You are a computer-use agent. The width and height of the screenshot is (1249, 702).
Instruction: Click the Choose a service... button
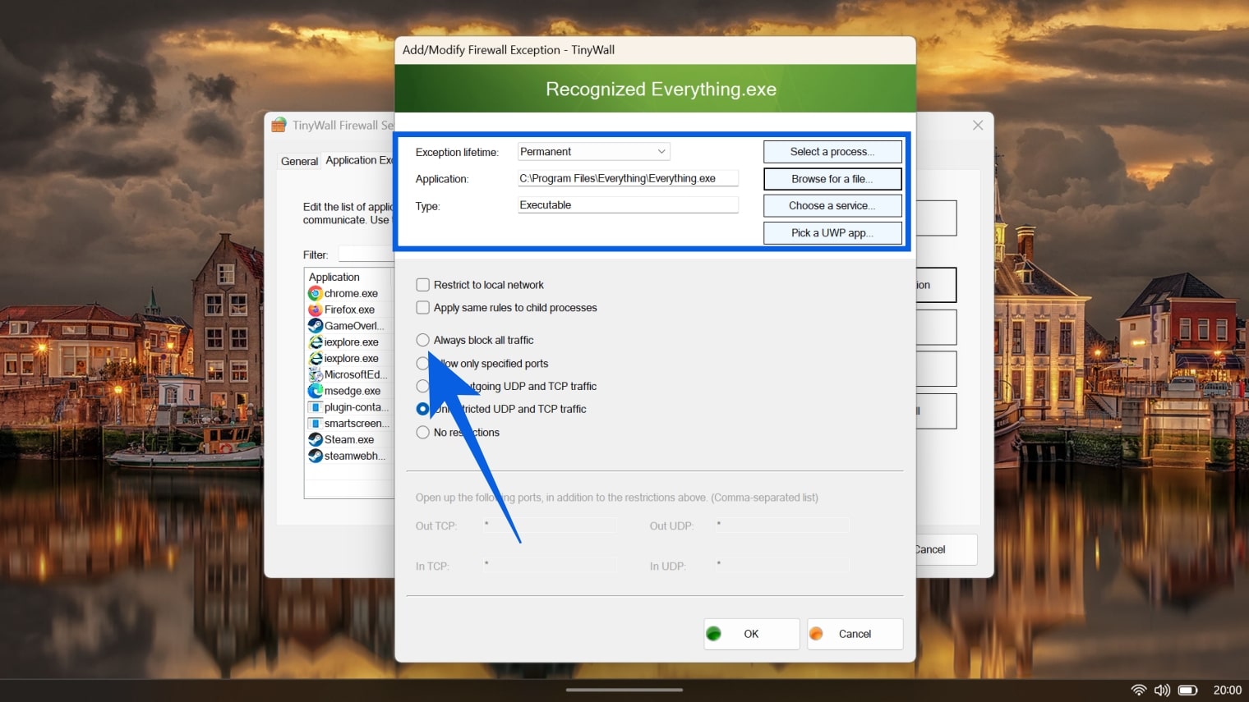tap(832, 206)
